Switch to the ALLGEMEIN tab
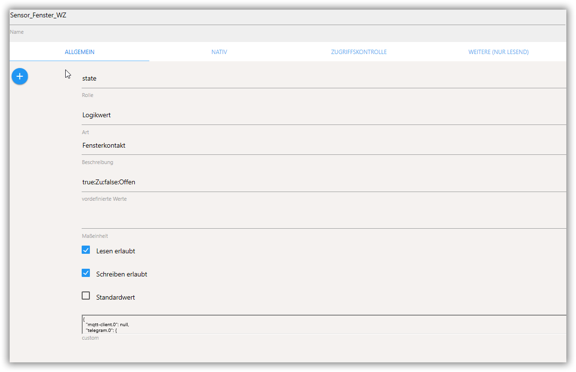 point(79,52)
